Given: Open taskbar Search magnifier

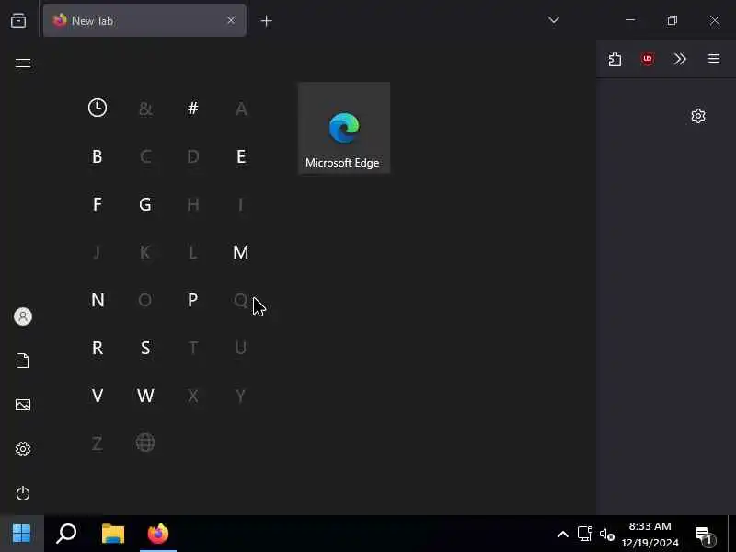Looking at the screenshot, I should pyautogui.click(x=66, y=534).
